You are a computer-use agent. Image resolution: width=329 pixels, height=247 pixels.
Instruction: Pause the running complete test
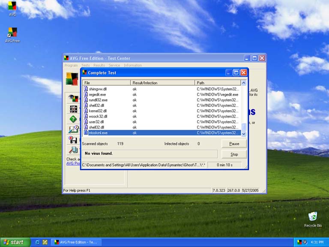pos(234,144)
